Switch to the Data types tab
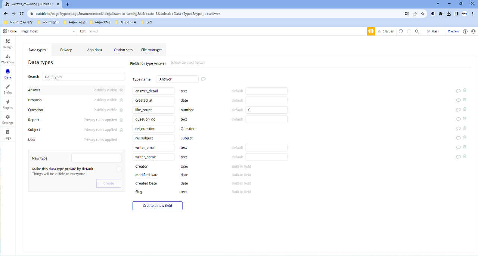This screenshot has width=478, height=256. [x=37, y=50]
